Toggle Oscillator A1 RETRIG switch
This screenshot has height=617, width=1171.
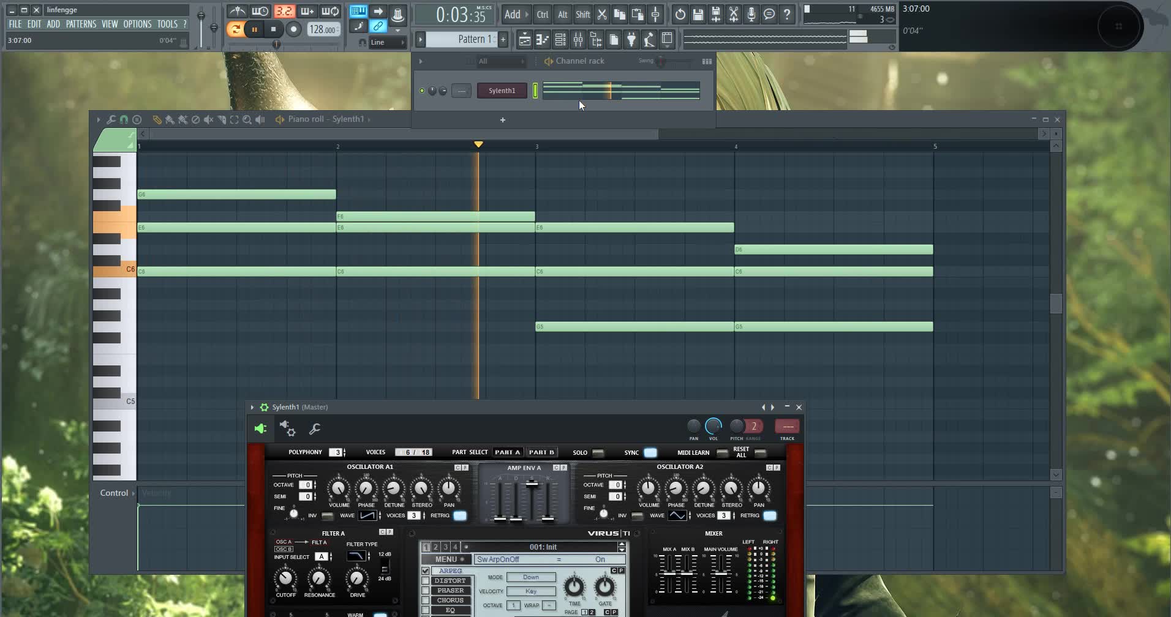coord(459,515)
